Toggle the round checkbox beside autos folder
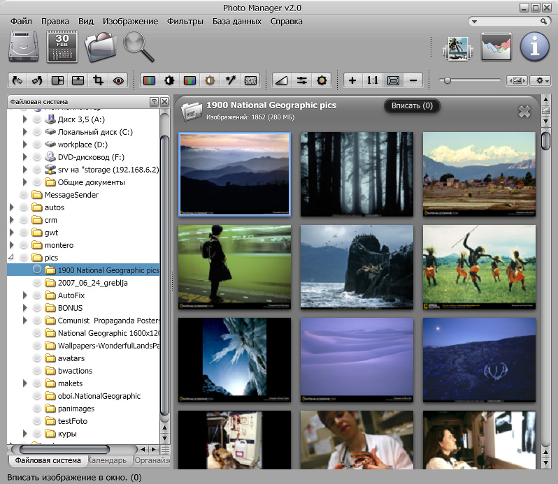558x484 pixels. (25, 207)
